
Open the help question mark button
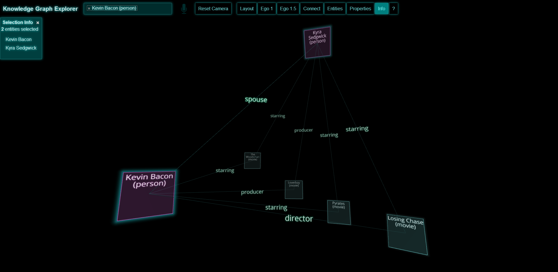click(x=393, y=8)
